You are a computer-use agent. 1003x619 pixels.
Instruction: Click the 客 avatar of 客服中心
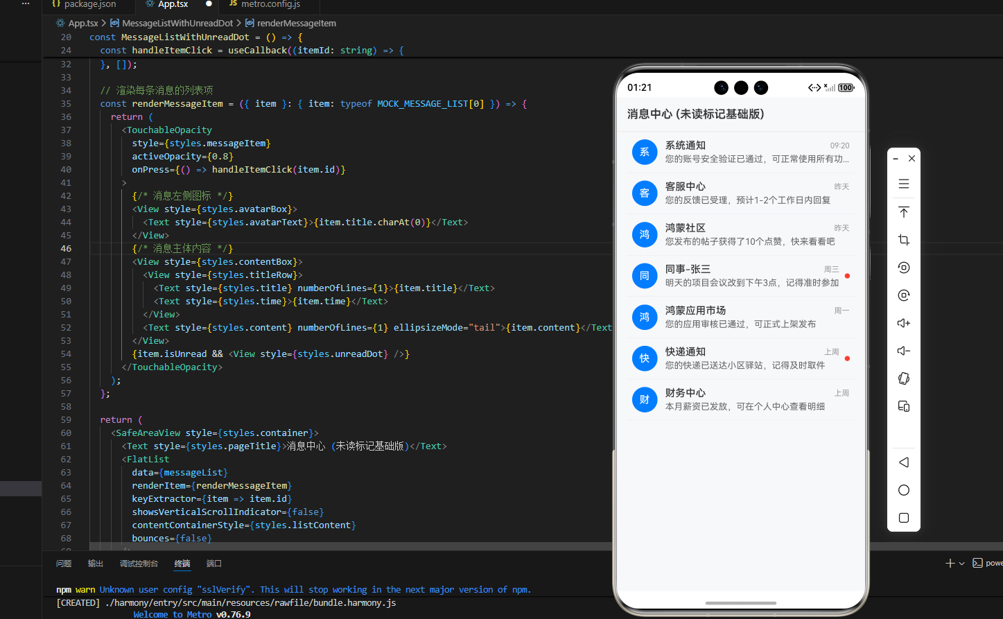tap(645, 193)
